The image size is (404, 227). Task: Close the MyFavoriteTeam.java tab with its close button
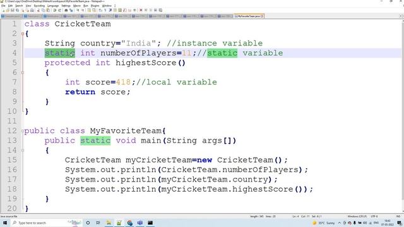coord(262,16)
